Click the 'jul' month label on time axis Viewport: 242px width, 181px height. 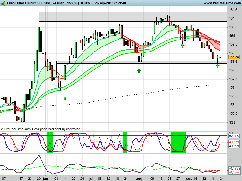(x=91, y=179)
